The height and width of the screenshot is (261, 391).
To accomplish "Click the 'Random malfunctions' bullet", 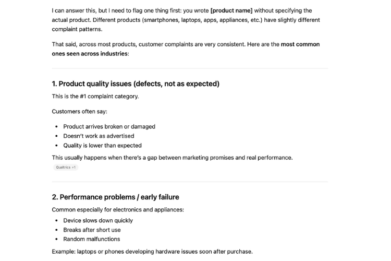I will click(91, 239).
